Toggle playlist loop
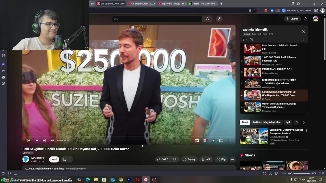 pyautogui.click(x=244, y=39)
